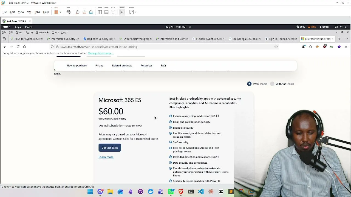The image size is (351, 197).
Task: Jump to Related products section
Action: point(122,65)
